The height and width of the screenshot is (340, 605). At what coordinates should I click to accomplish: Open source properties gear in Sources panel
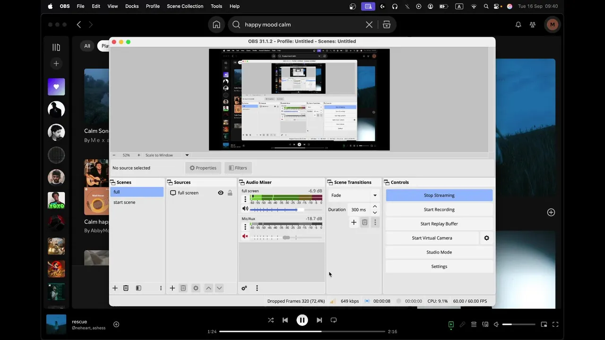point(196,288)
